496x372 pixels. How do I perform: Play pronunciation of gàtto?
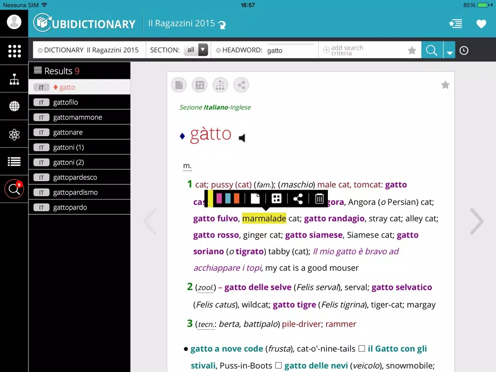point(242,138)
